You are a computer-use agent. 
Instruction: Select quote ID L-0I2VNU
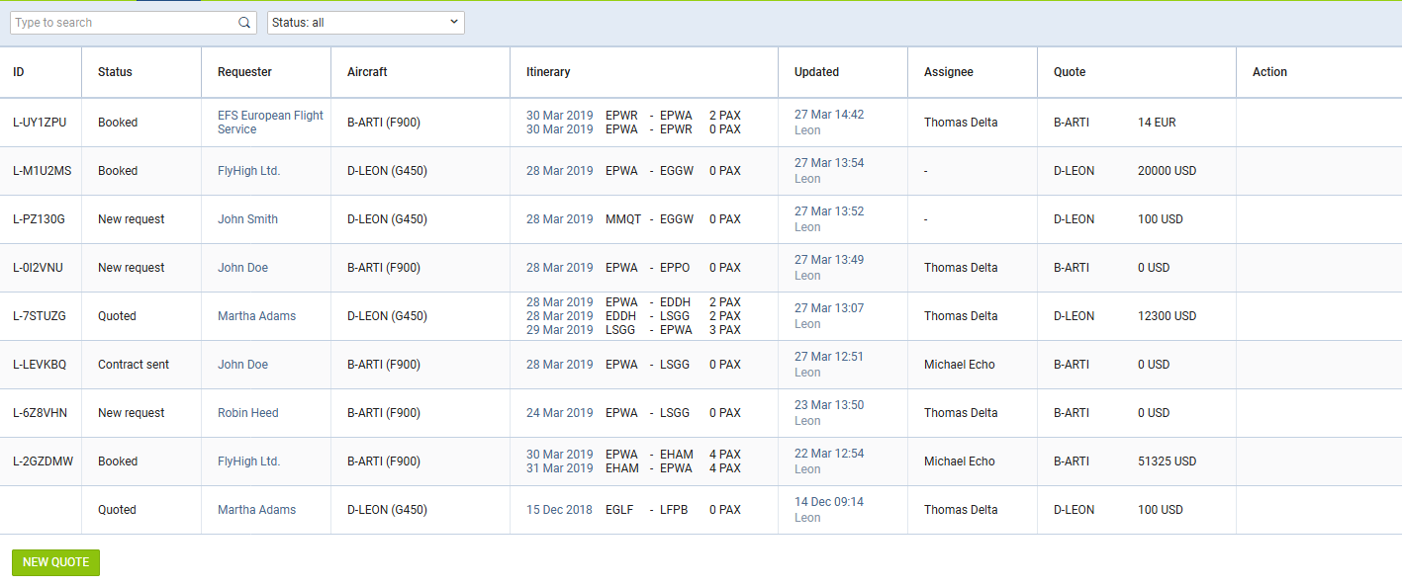point(40,268)
